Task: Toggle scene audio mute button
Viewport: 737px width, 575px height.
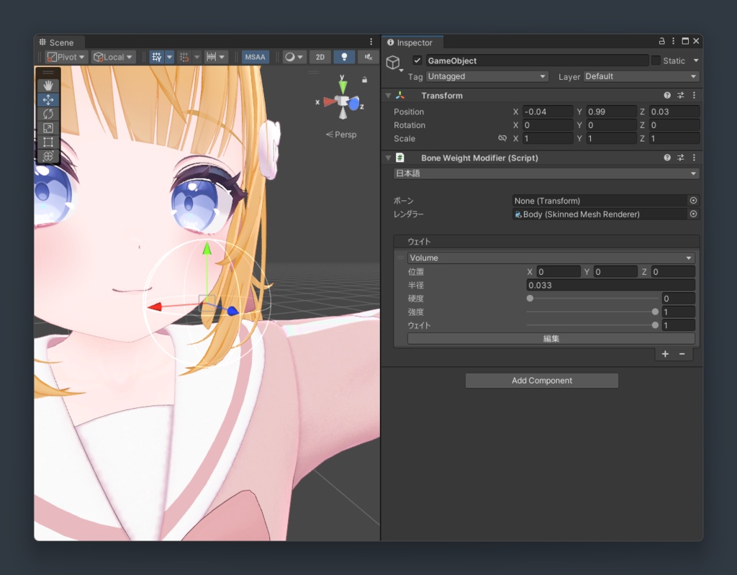Action: point(368,57)
